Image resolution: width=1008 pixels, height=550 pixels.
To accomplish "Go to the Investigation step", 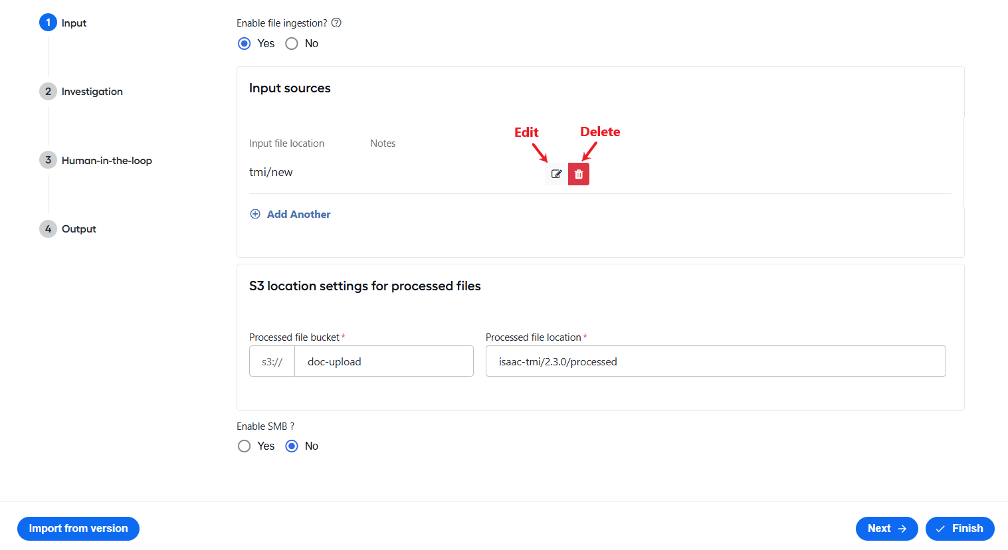I will (92, 91).
